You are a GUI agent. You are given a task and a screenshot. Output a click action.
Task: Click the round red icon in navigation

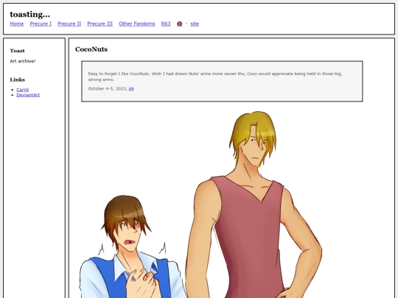click(179, 24)
